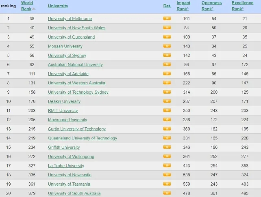Open details icon for University of New South Wales
The width and height of the screenshot is (261, 197).
[167, 28]
